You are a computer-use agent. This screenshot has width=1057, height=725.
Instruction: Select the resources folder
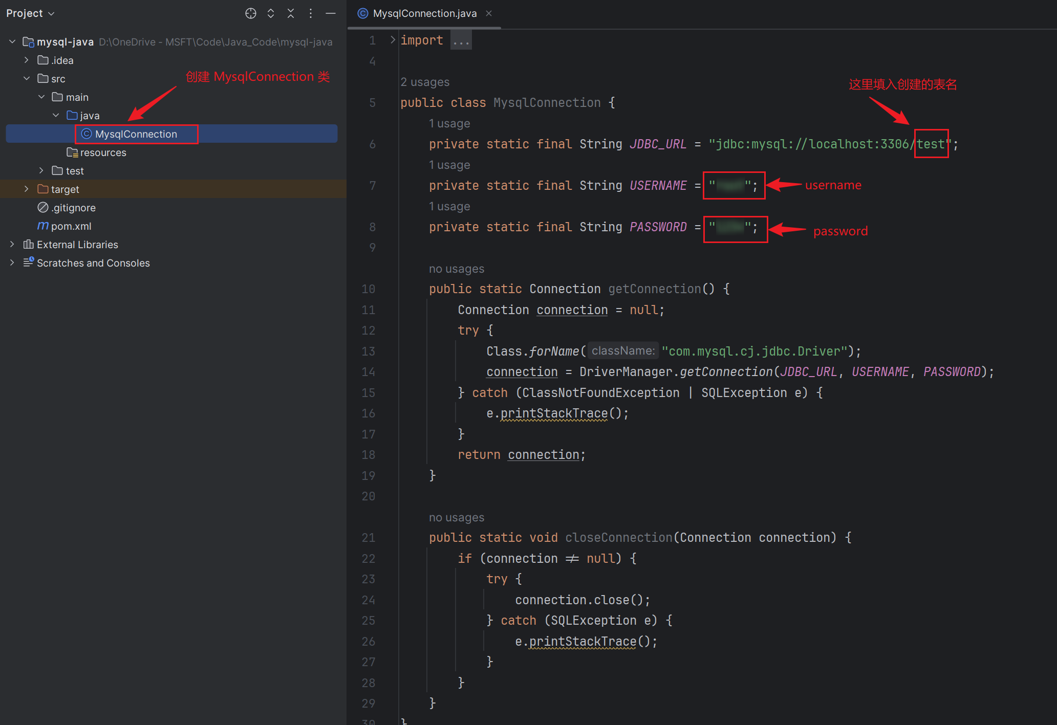[x=103, y=152]
